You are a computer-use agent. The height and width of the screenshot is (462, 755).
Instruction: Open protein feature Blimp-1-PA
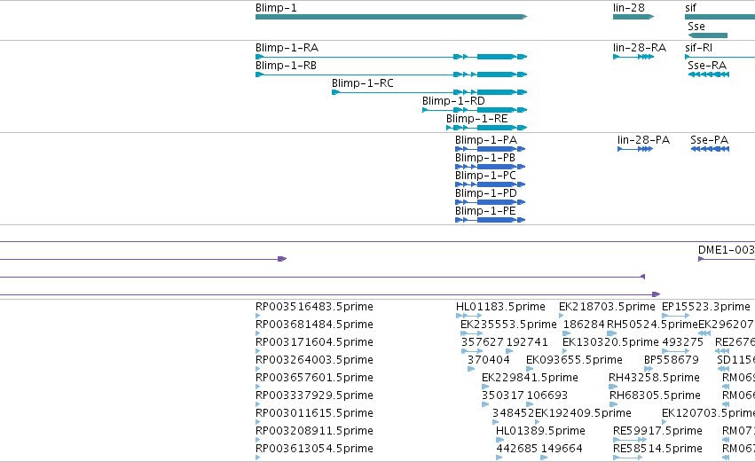490,149
